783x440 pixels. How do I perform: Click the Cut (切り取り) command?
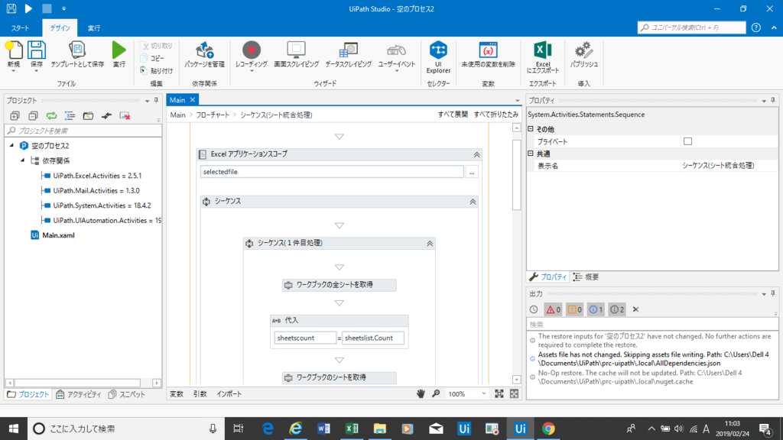[x=156, y=46]
